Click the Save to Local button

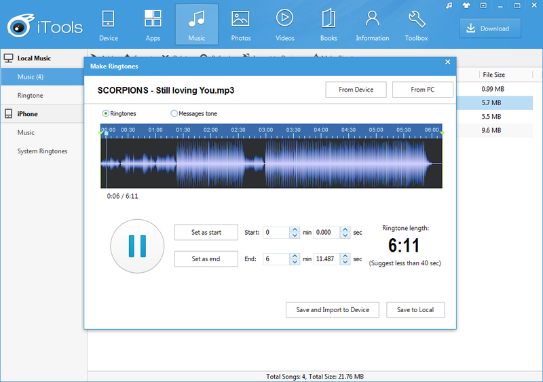tap(415, 310)
